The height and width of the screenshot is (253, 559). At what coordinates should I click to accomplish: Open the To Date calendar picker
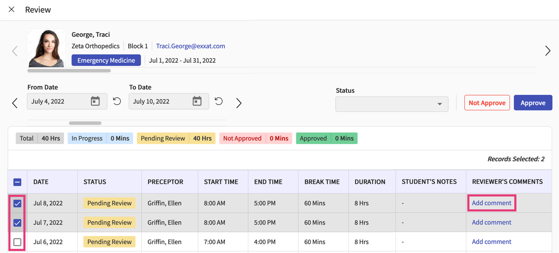click(197, 101)
